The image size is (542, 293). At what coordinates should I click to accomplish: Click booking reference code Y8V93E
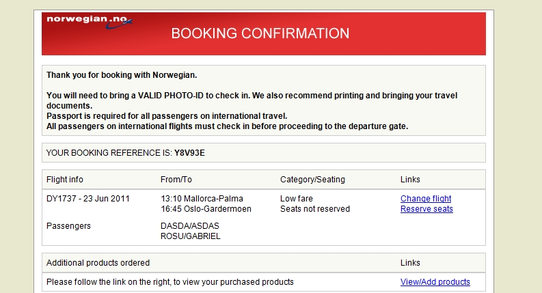[189, 153]
